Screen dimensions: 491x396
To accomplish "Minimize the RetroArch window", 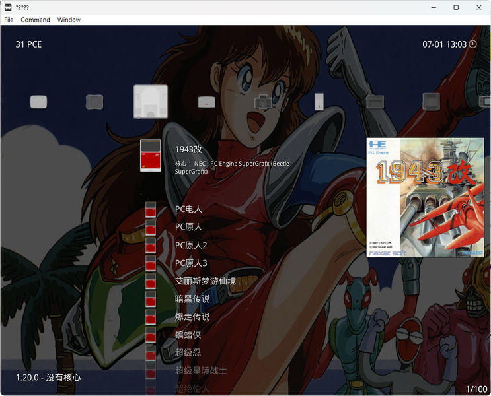I will point(434,7).
